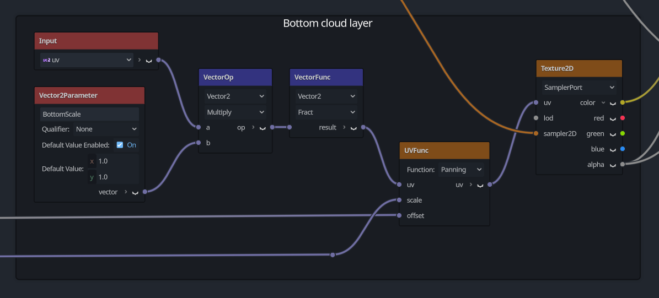Viewport: 659px width, 298px height.
Task: Click the Texture2D green output port
Action: [623, 134]
